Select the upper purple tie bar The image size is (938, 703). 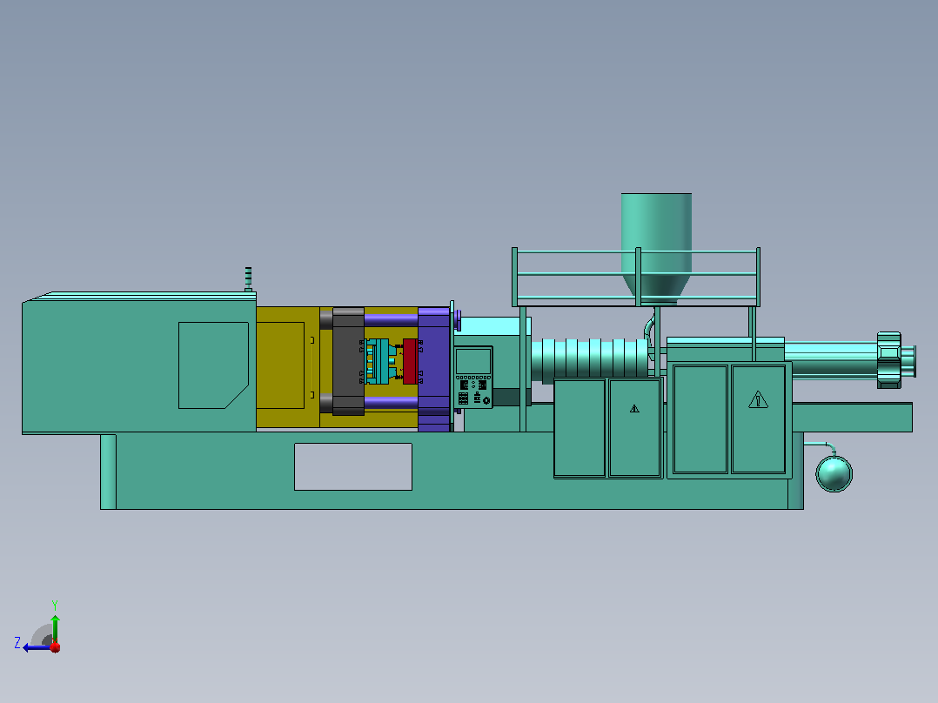[x=392, y=320]
